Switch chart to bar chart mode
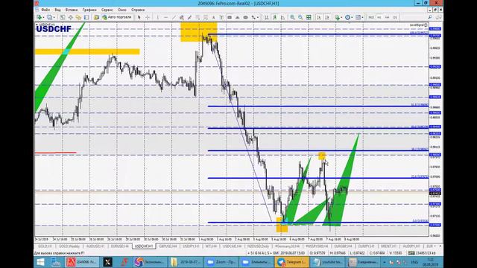Image resolution: width=477 pixels, height=268 pixels. (267, 17)
